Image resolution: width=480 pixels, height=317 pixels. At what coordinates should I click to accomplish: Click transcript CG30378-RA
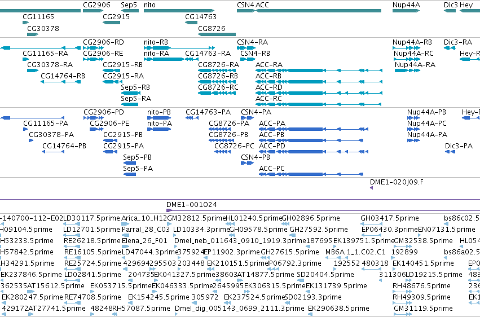[50, 64]
